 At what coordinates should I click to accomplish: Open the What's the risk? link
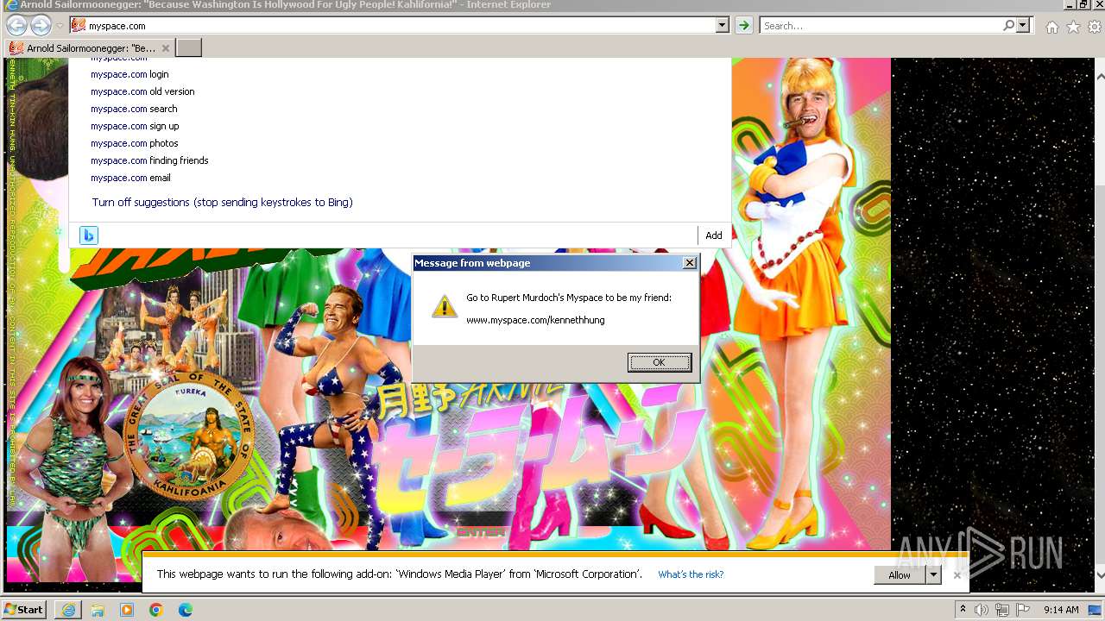click(691, 574)
